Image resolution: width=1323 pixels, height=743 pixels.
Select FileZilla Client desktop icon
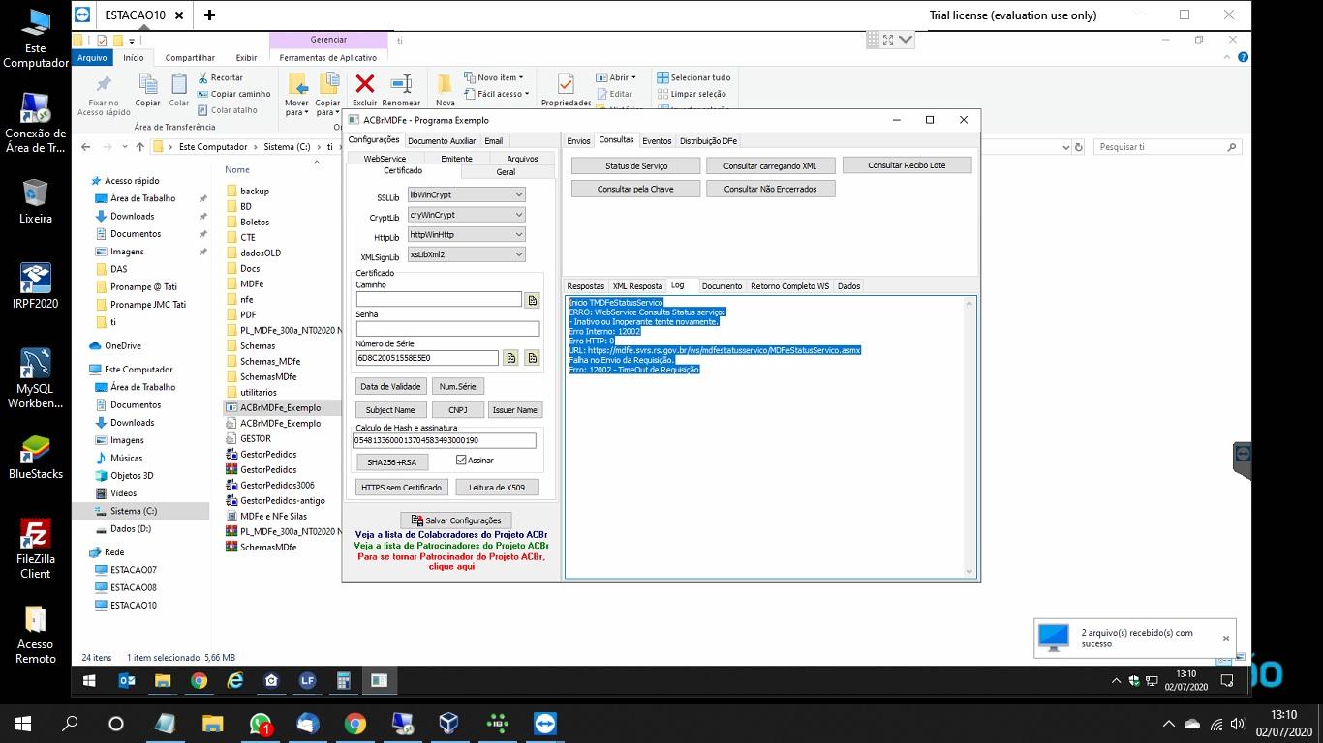pyautogui.click(x=35, y=549)
